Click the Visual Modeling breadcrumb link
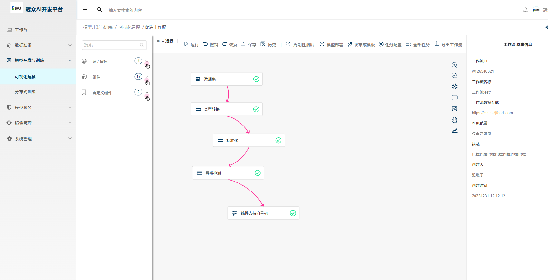 [x=129, y=27]
